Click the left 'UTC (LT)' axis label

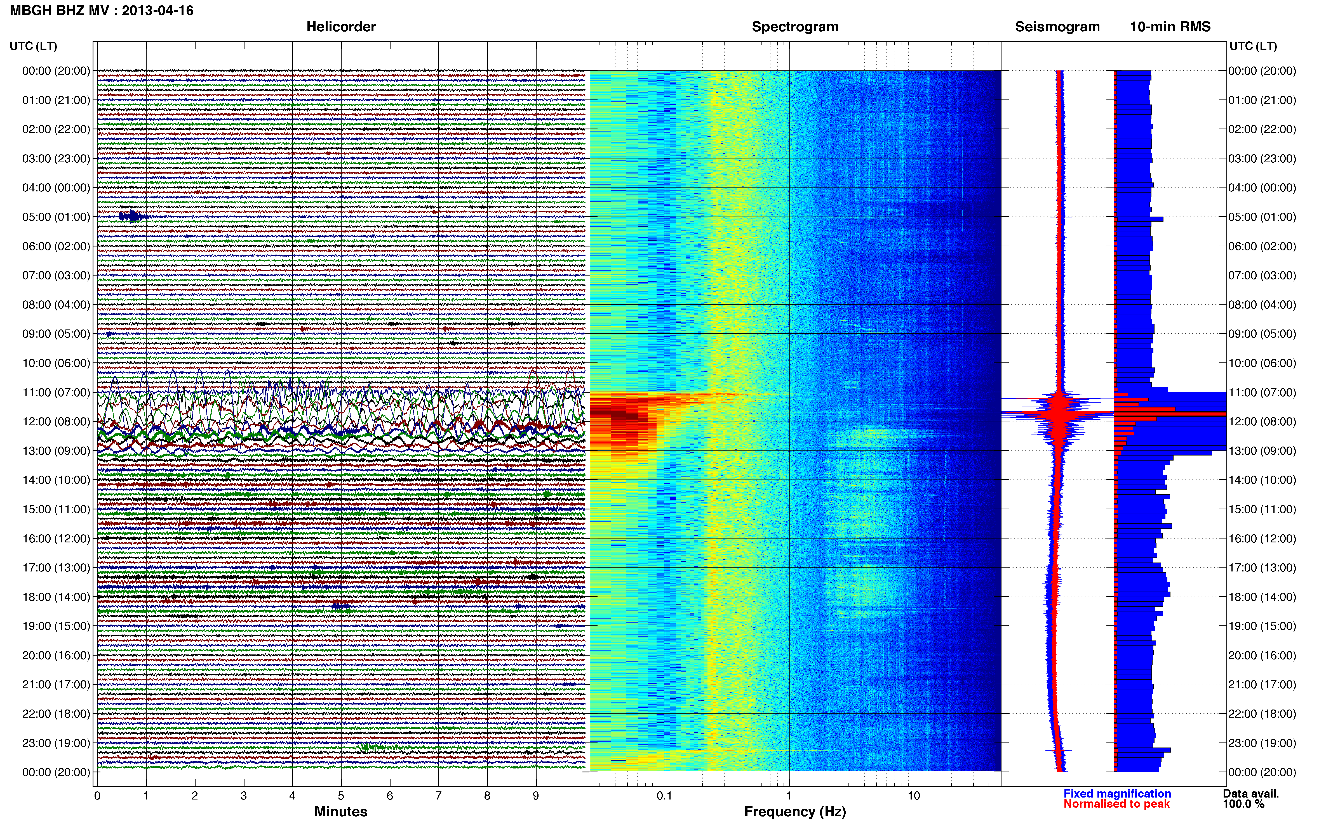point(34,46)
